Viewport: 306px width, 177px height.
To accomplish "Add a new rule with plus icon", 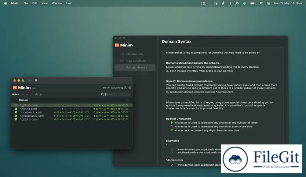I will (23, 94).
